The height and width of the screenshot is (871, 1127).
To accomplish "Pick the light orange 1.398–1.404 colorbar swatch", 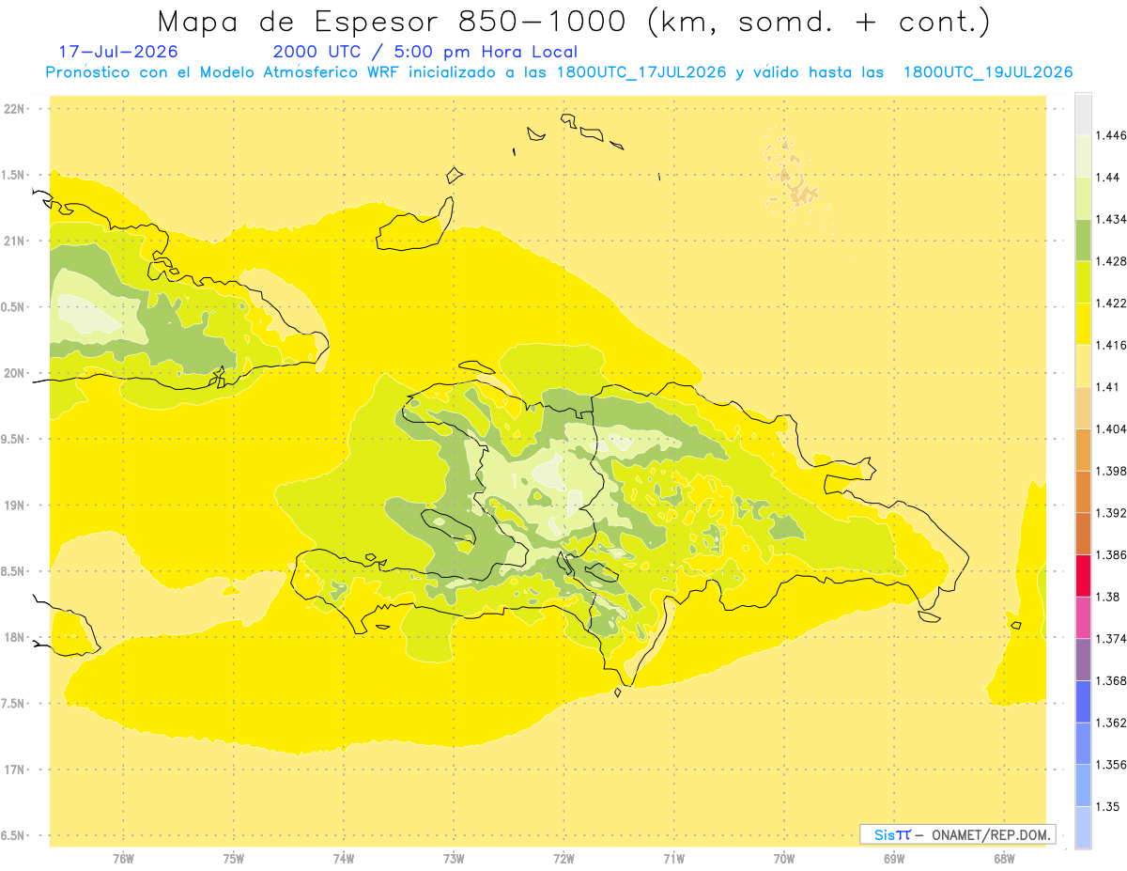I will tap(1083, 449).
